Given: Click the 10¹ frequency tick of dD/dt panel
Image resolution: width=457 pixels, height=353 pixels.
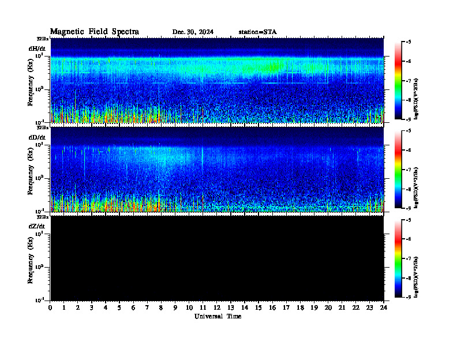Looking at the screenshot, I should click(x=39, y=144).
